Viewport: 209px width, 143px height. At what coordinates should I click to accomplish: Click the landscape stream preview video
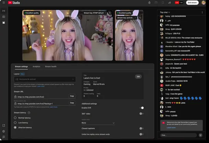click(68, 35)
